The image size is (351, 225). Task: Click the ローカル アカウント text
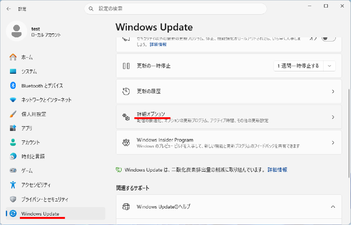(x=46, y=35)
